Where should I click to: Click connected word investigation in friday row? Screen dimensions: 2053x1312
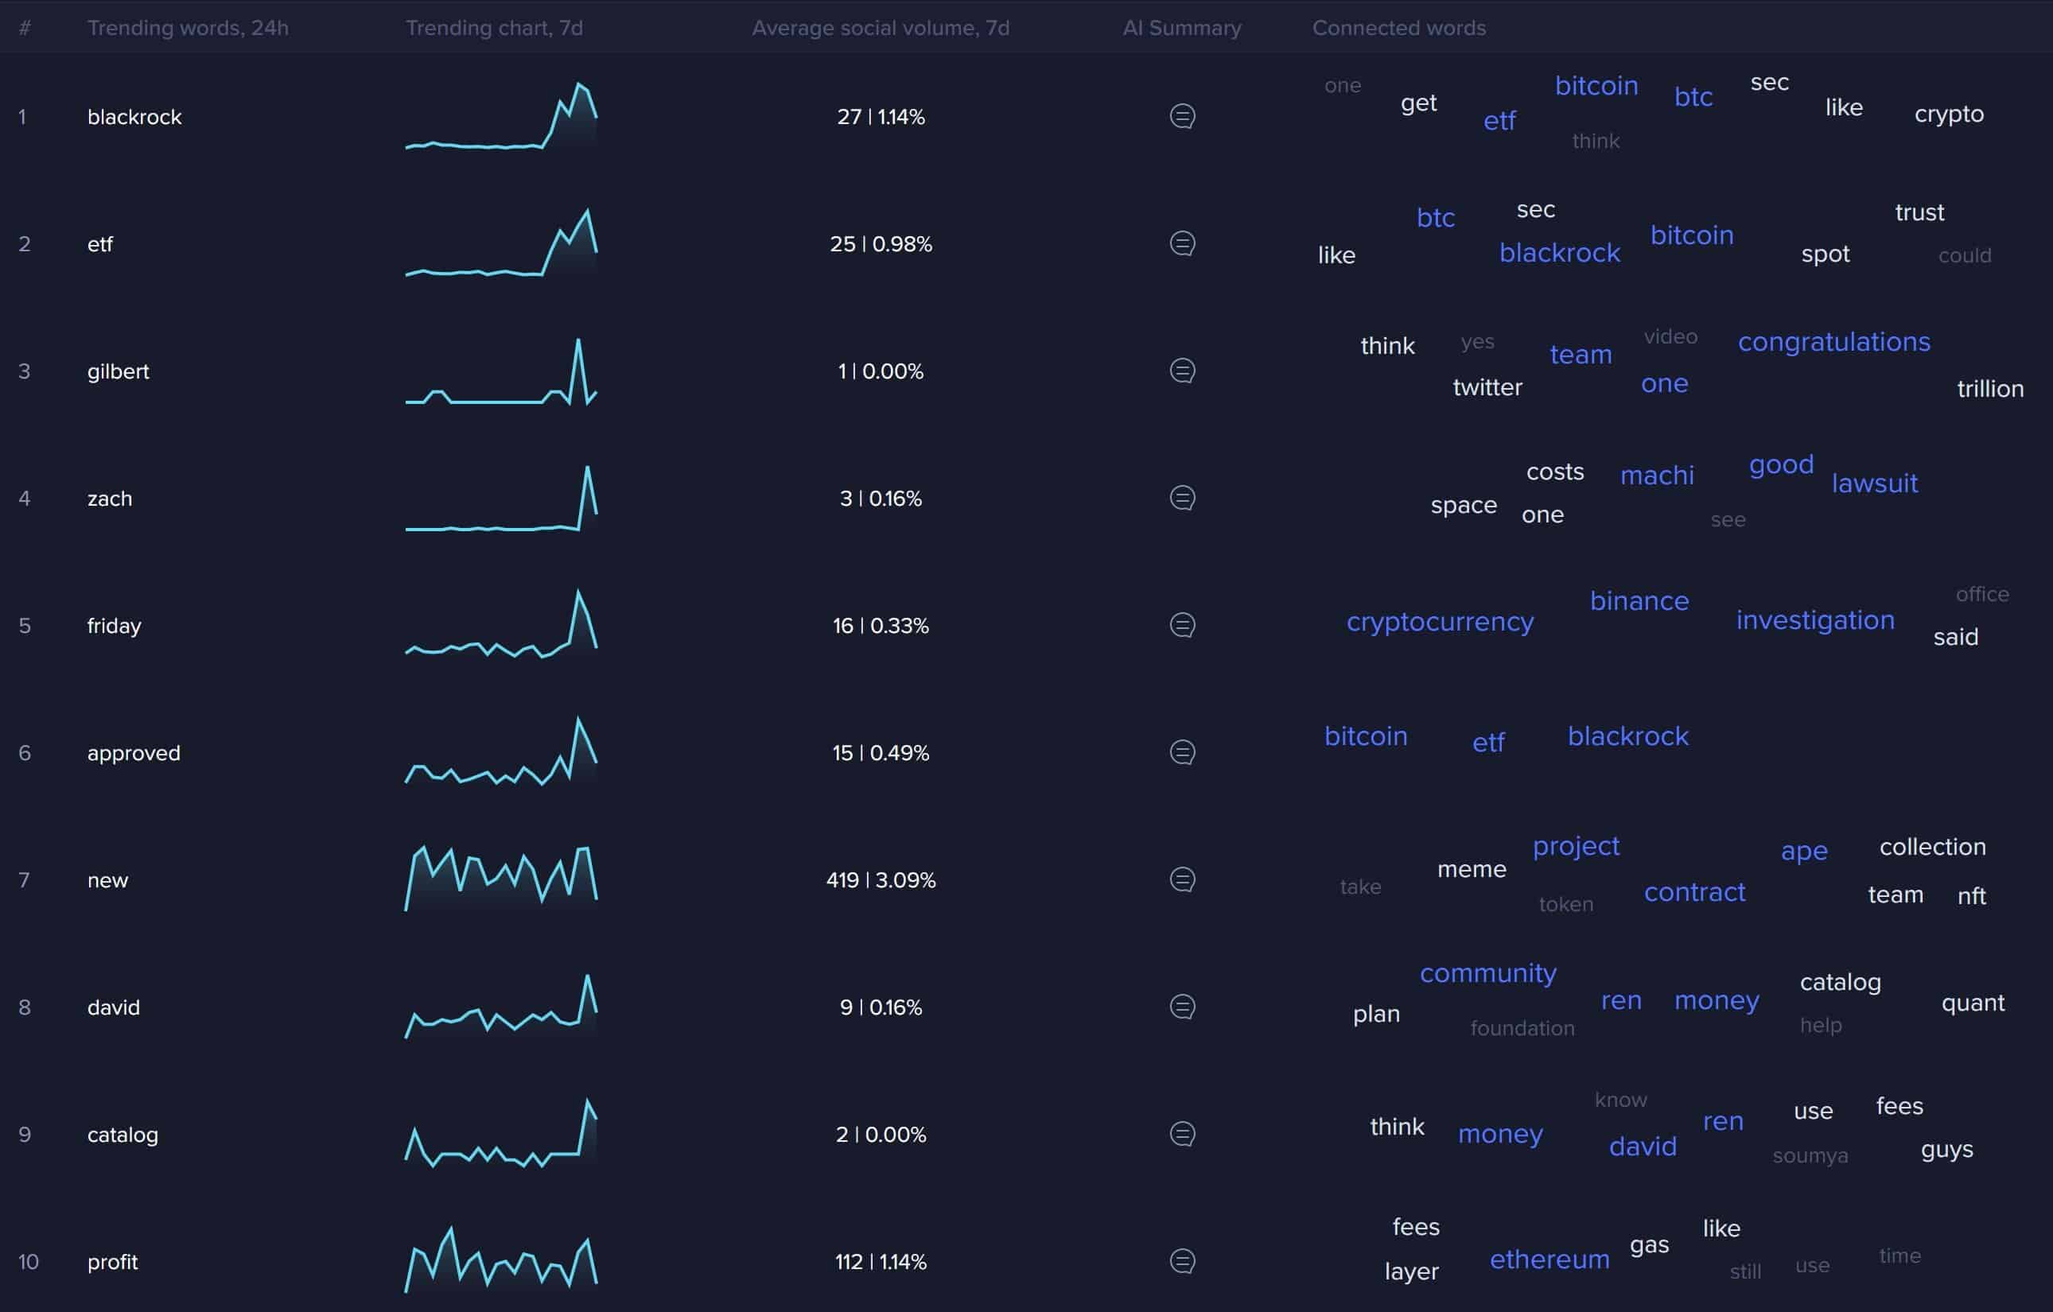click(x=1815, y=619)
